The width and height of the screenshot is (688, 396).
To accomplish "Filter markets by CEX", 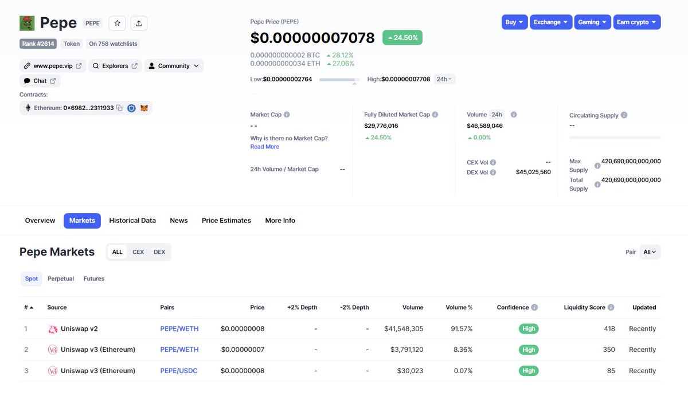I will [x=138, y=252].
